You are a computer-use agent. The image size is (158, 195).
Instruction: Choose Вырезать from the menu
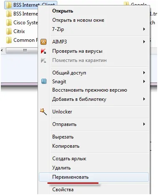(94, 137)
